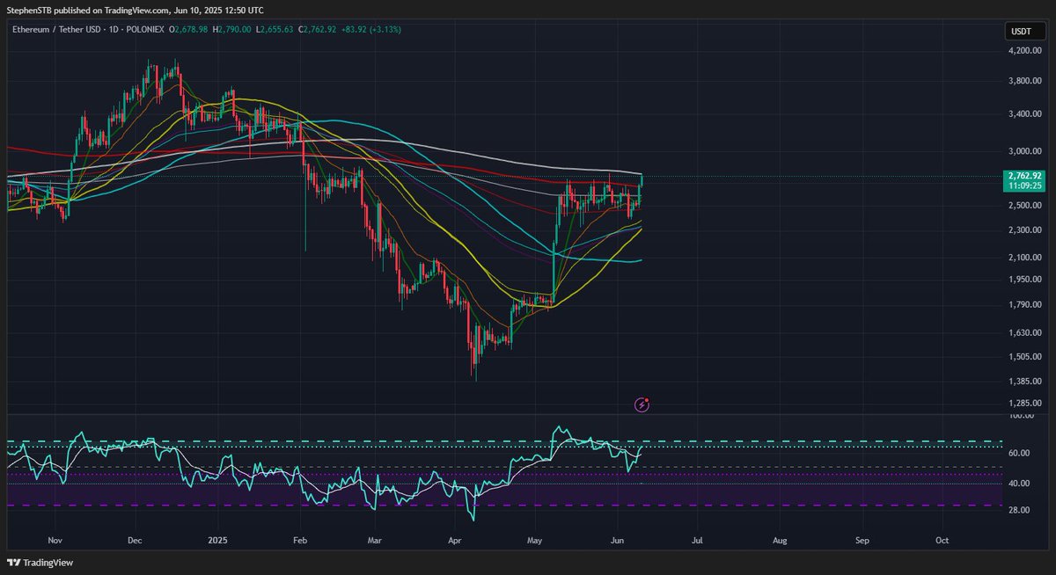Click the 4,200.00 price axis label
Viewport: 1056px width, 575px height.
1025,51
